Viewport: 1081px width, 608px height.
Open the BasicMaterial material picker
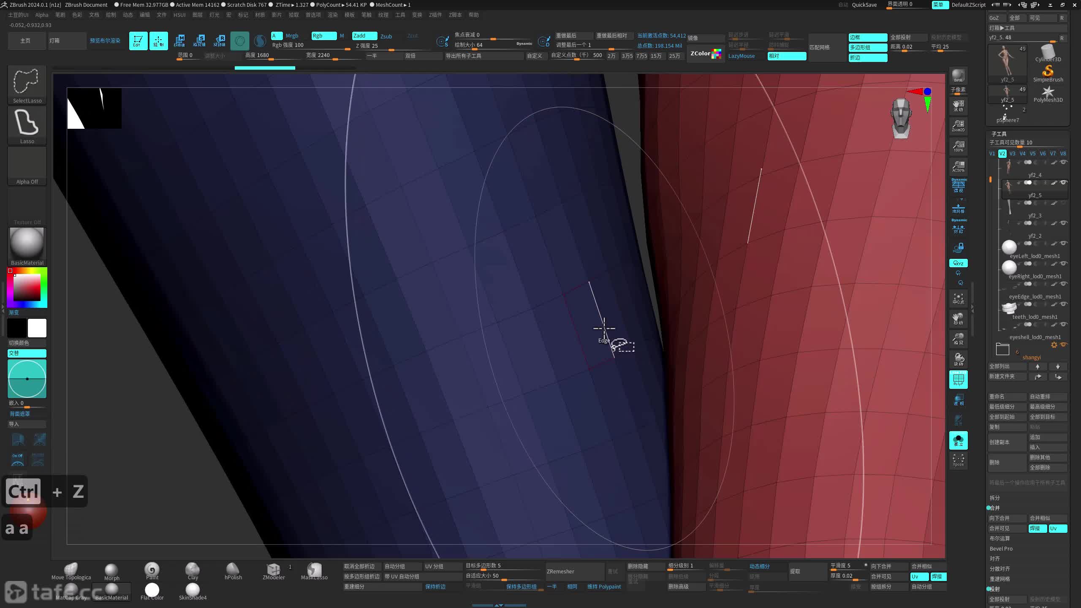(27, 247)
